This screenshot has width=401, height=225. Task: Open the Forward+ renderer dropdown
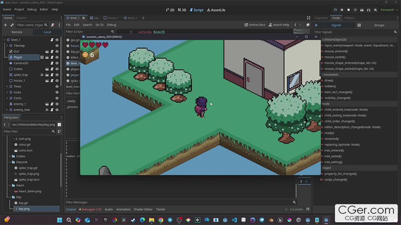[389, 10]
